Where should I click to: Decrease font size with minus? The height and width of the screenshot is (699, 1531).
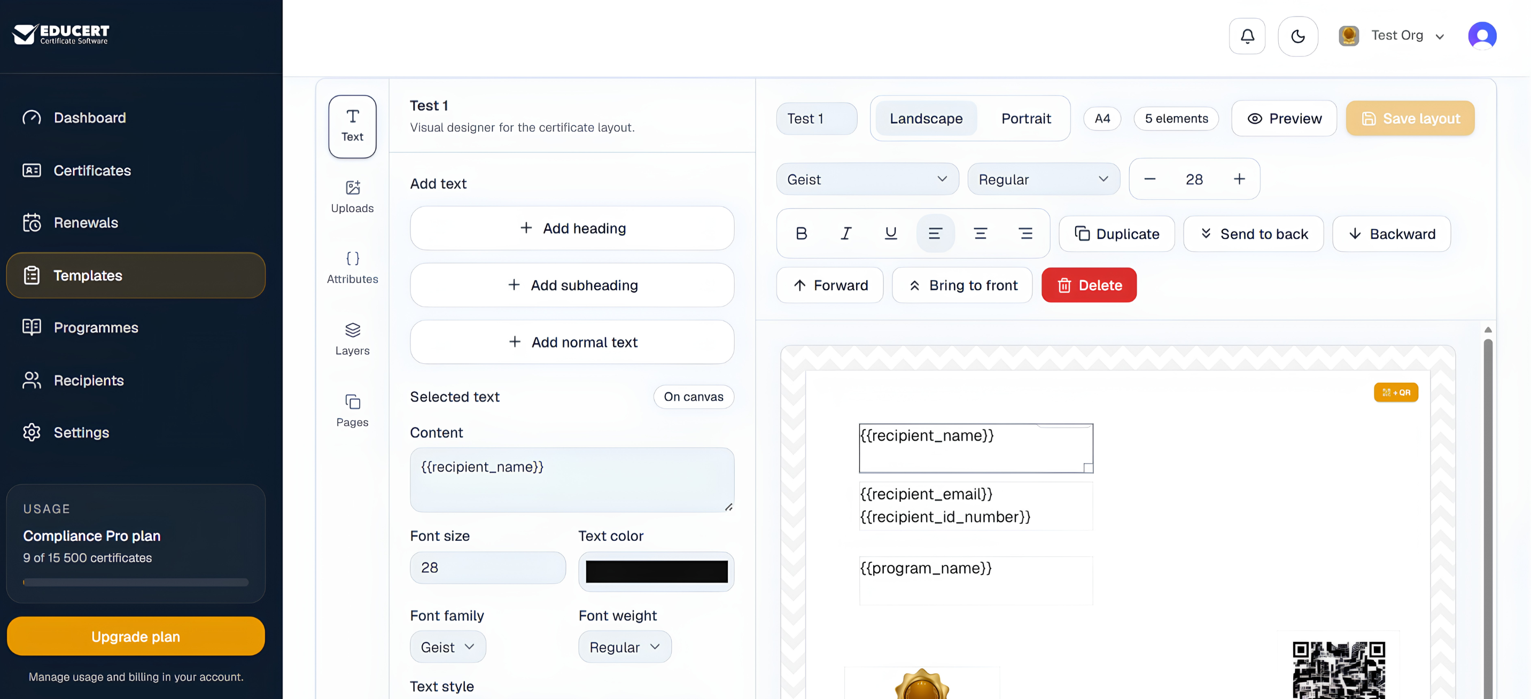1150,180
